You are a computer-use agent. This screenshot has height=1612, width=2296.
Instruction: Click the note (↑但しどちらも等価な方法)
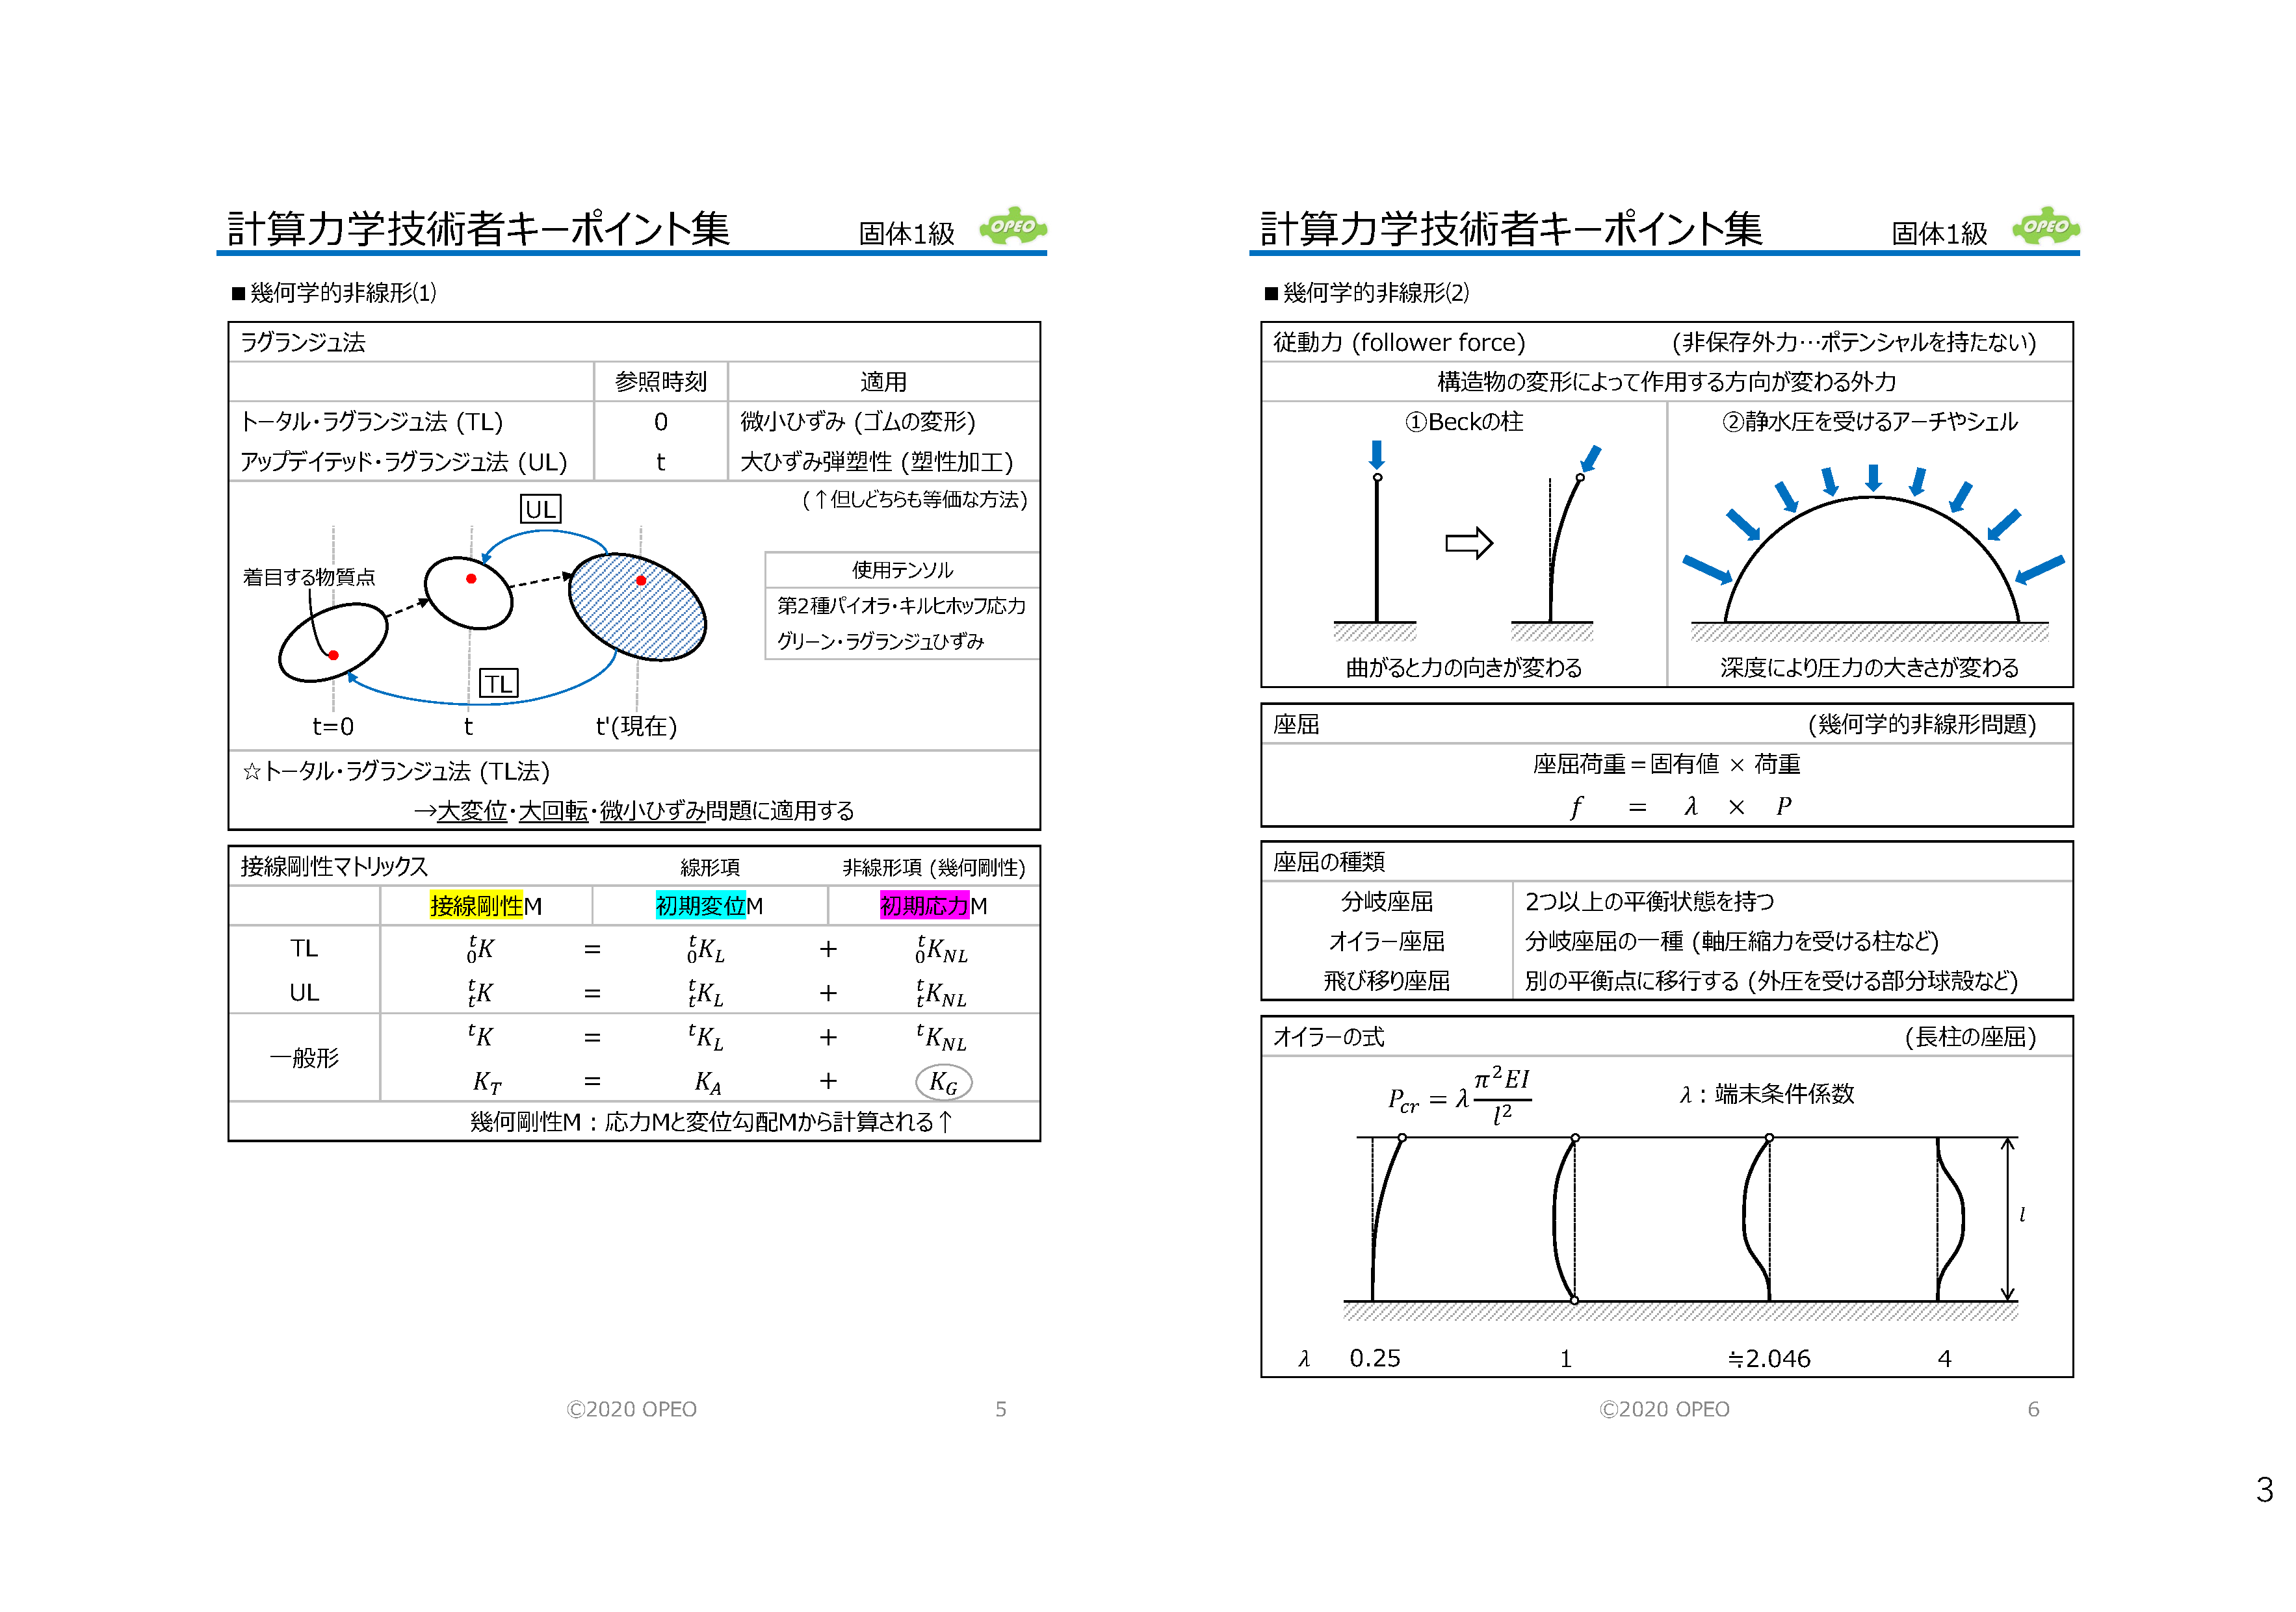click(915, 499)
